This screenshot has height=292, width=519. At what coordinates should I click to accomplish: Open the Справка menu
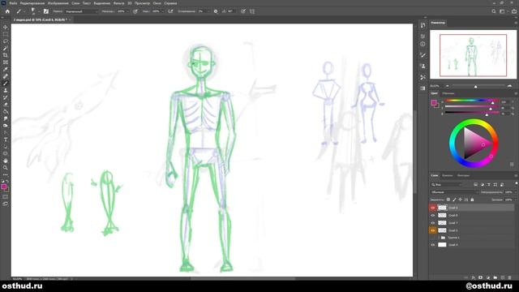(170, 3)
